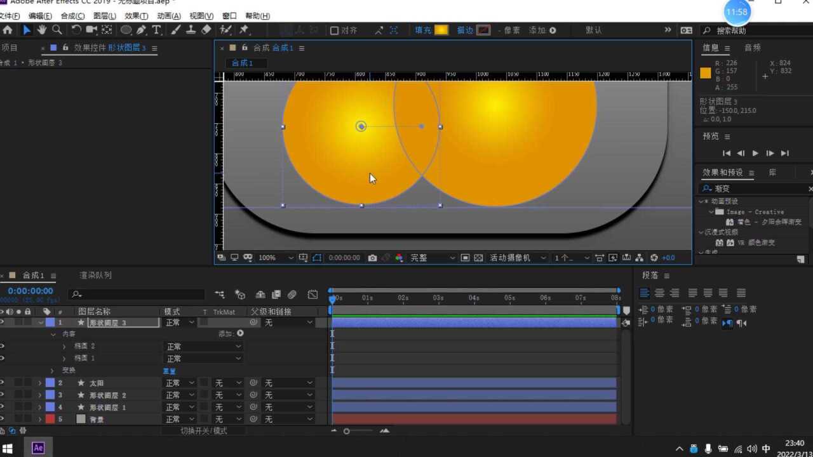Hide the 太阳 layer
The image size is (813, 457).
pos(3,383)
